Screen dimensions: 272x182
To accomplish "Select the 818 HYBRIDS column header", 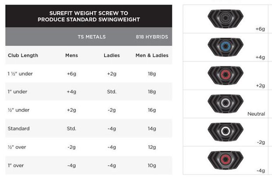I will point(152,37).
